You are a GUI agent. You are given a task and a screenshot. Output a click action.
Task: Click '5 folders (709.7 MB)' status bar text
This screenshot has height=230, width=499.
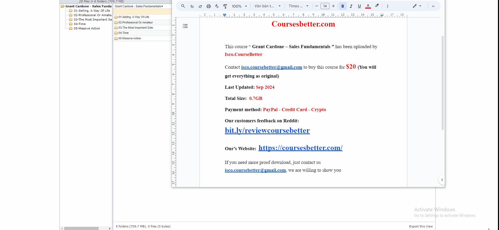143,226
